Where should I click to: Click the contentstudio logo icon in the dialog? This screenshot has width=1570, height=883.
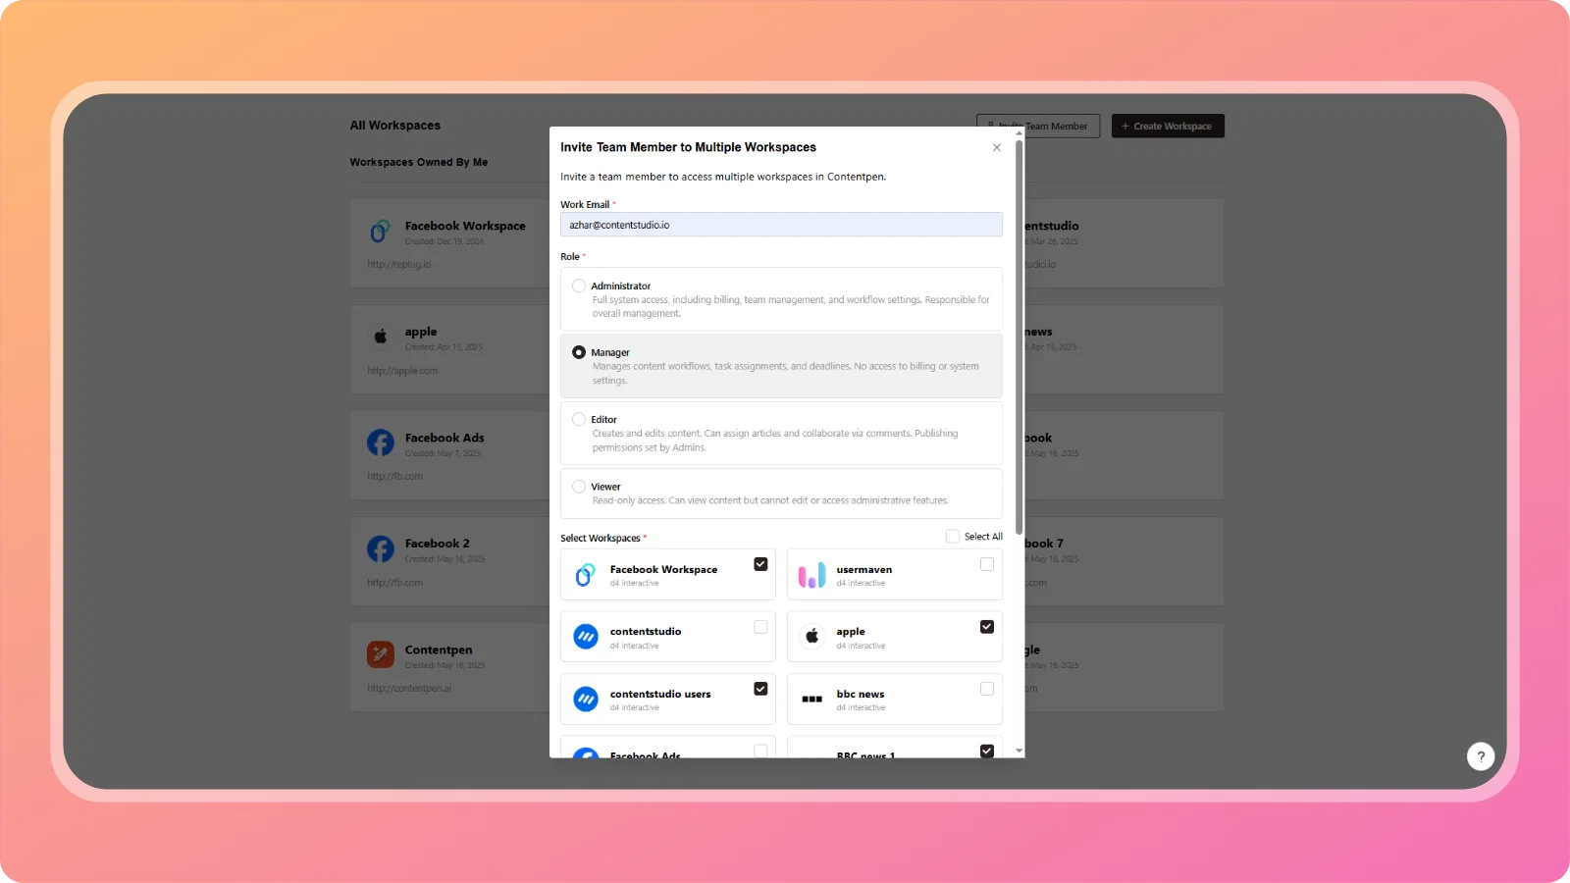pos(586,637)
